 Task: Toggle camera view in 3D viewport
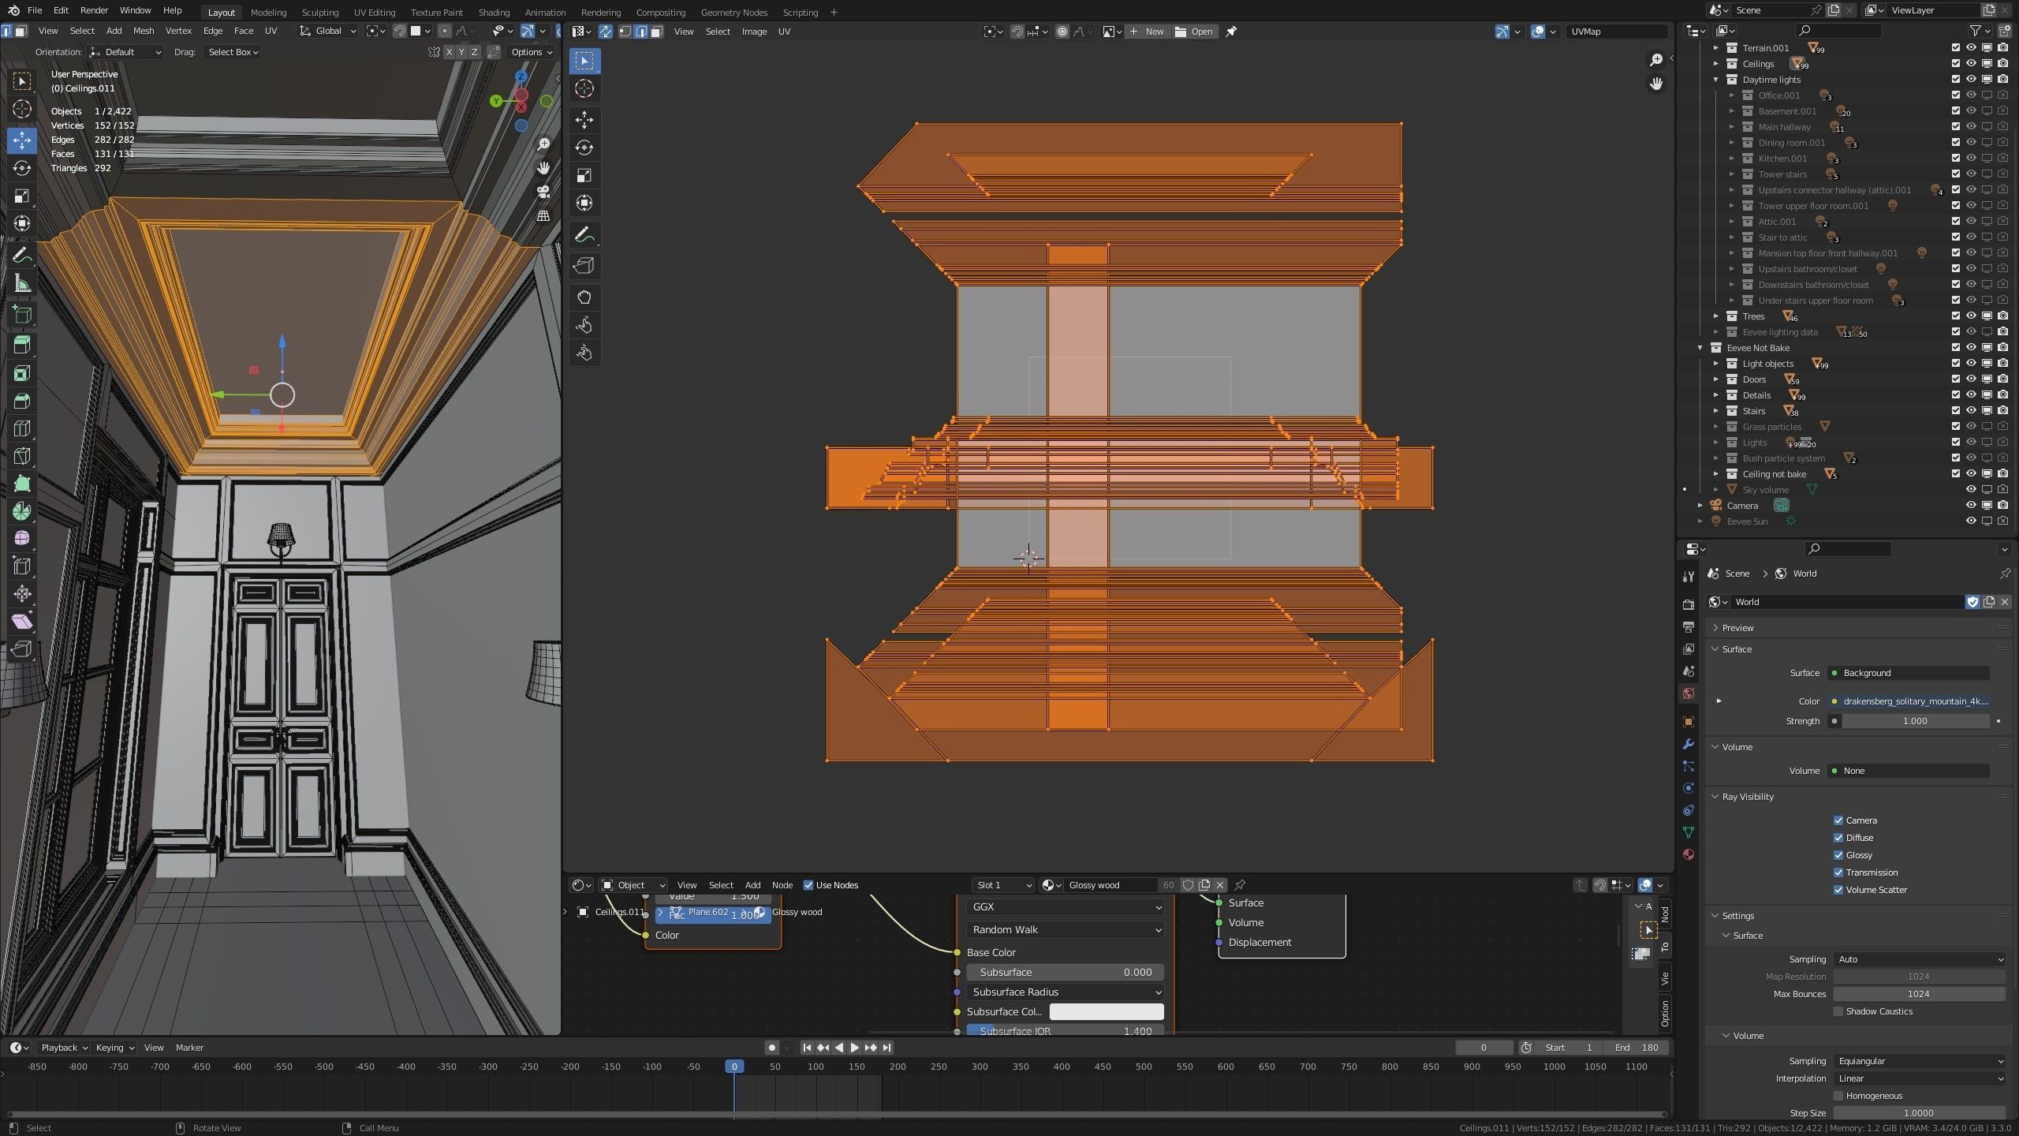click(543, 192)
